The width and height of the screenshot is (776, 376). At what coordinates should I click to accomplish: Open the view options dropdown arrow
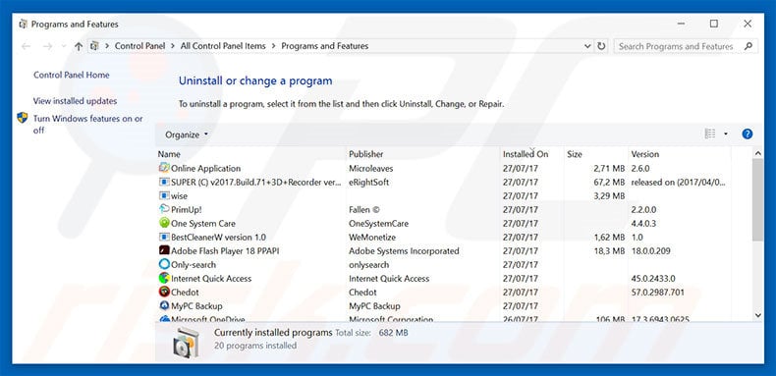pyautogui.click(x=726, y=134)
